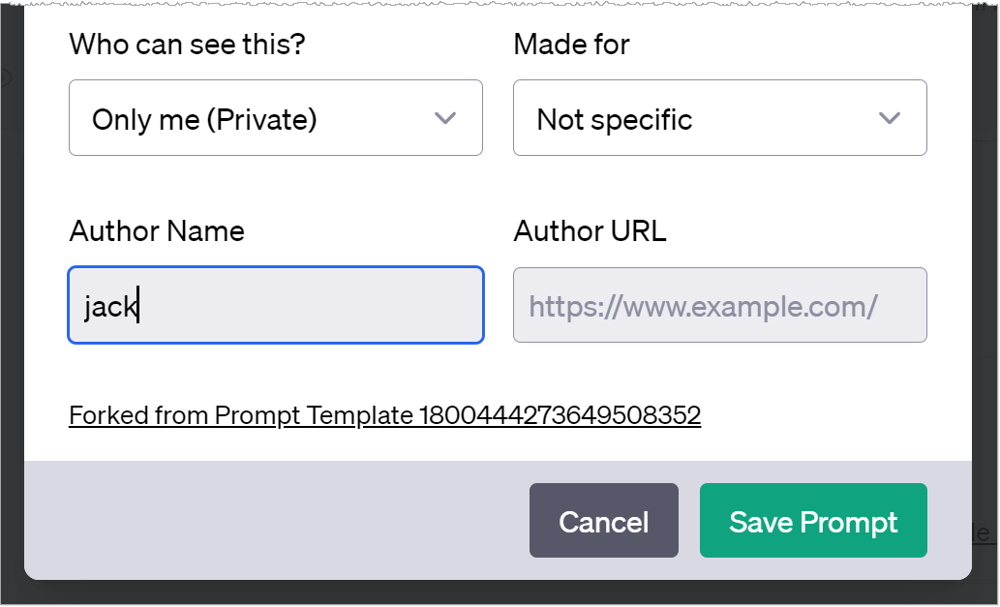This screenshot has height=607, width=1000.
Task: Click the Save Prompt button
Action: click(x=813, y=521)
